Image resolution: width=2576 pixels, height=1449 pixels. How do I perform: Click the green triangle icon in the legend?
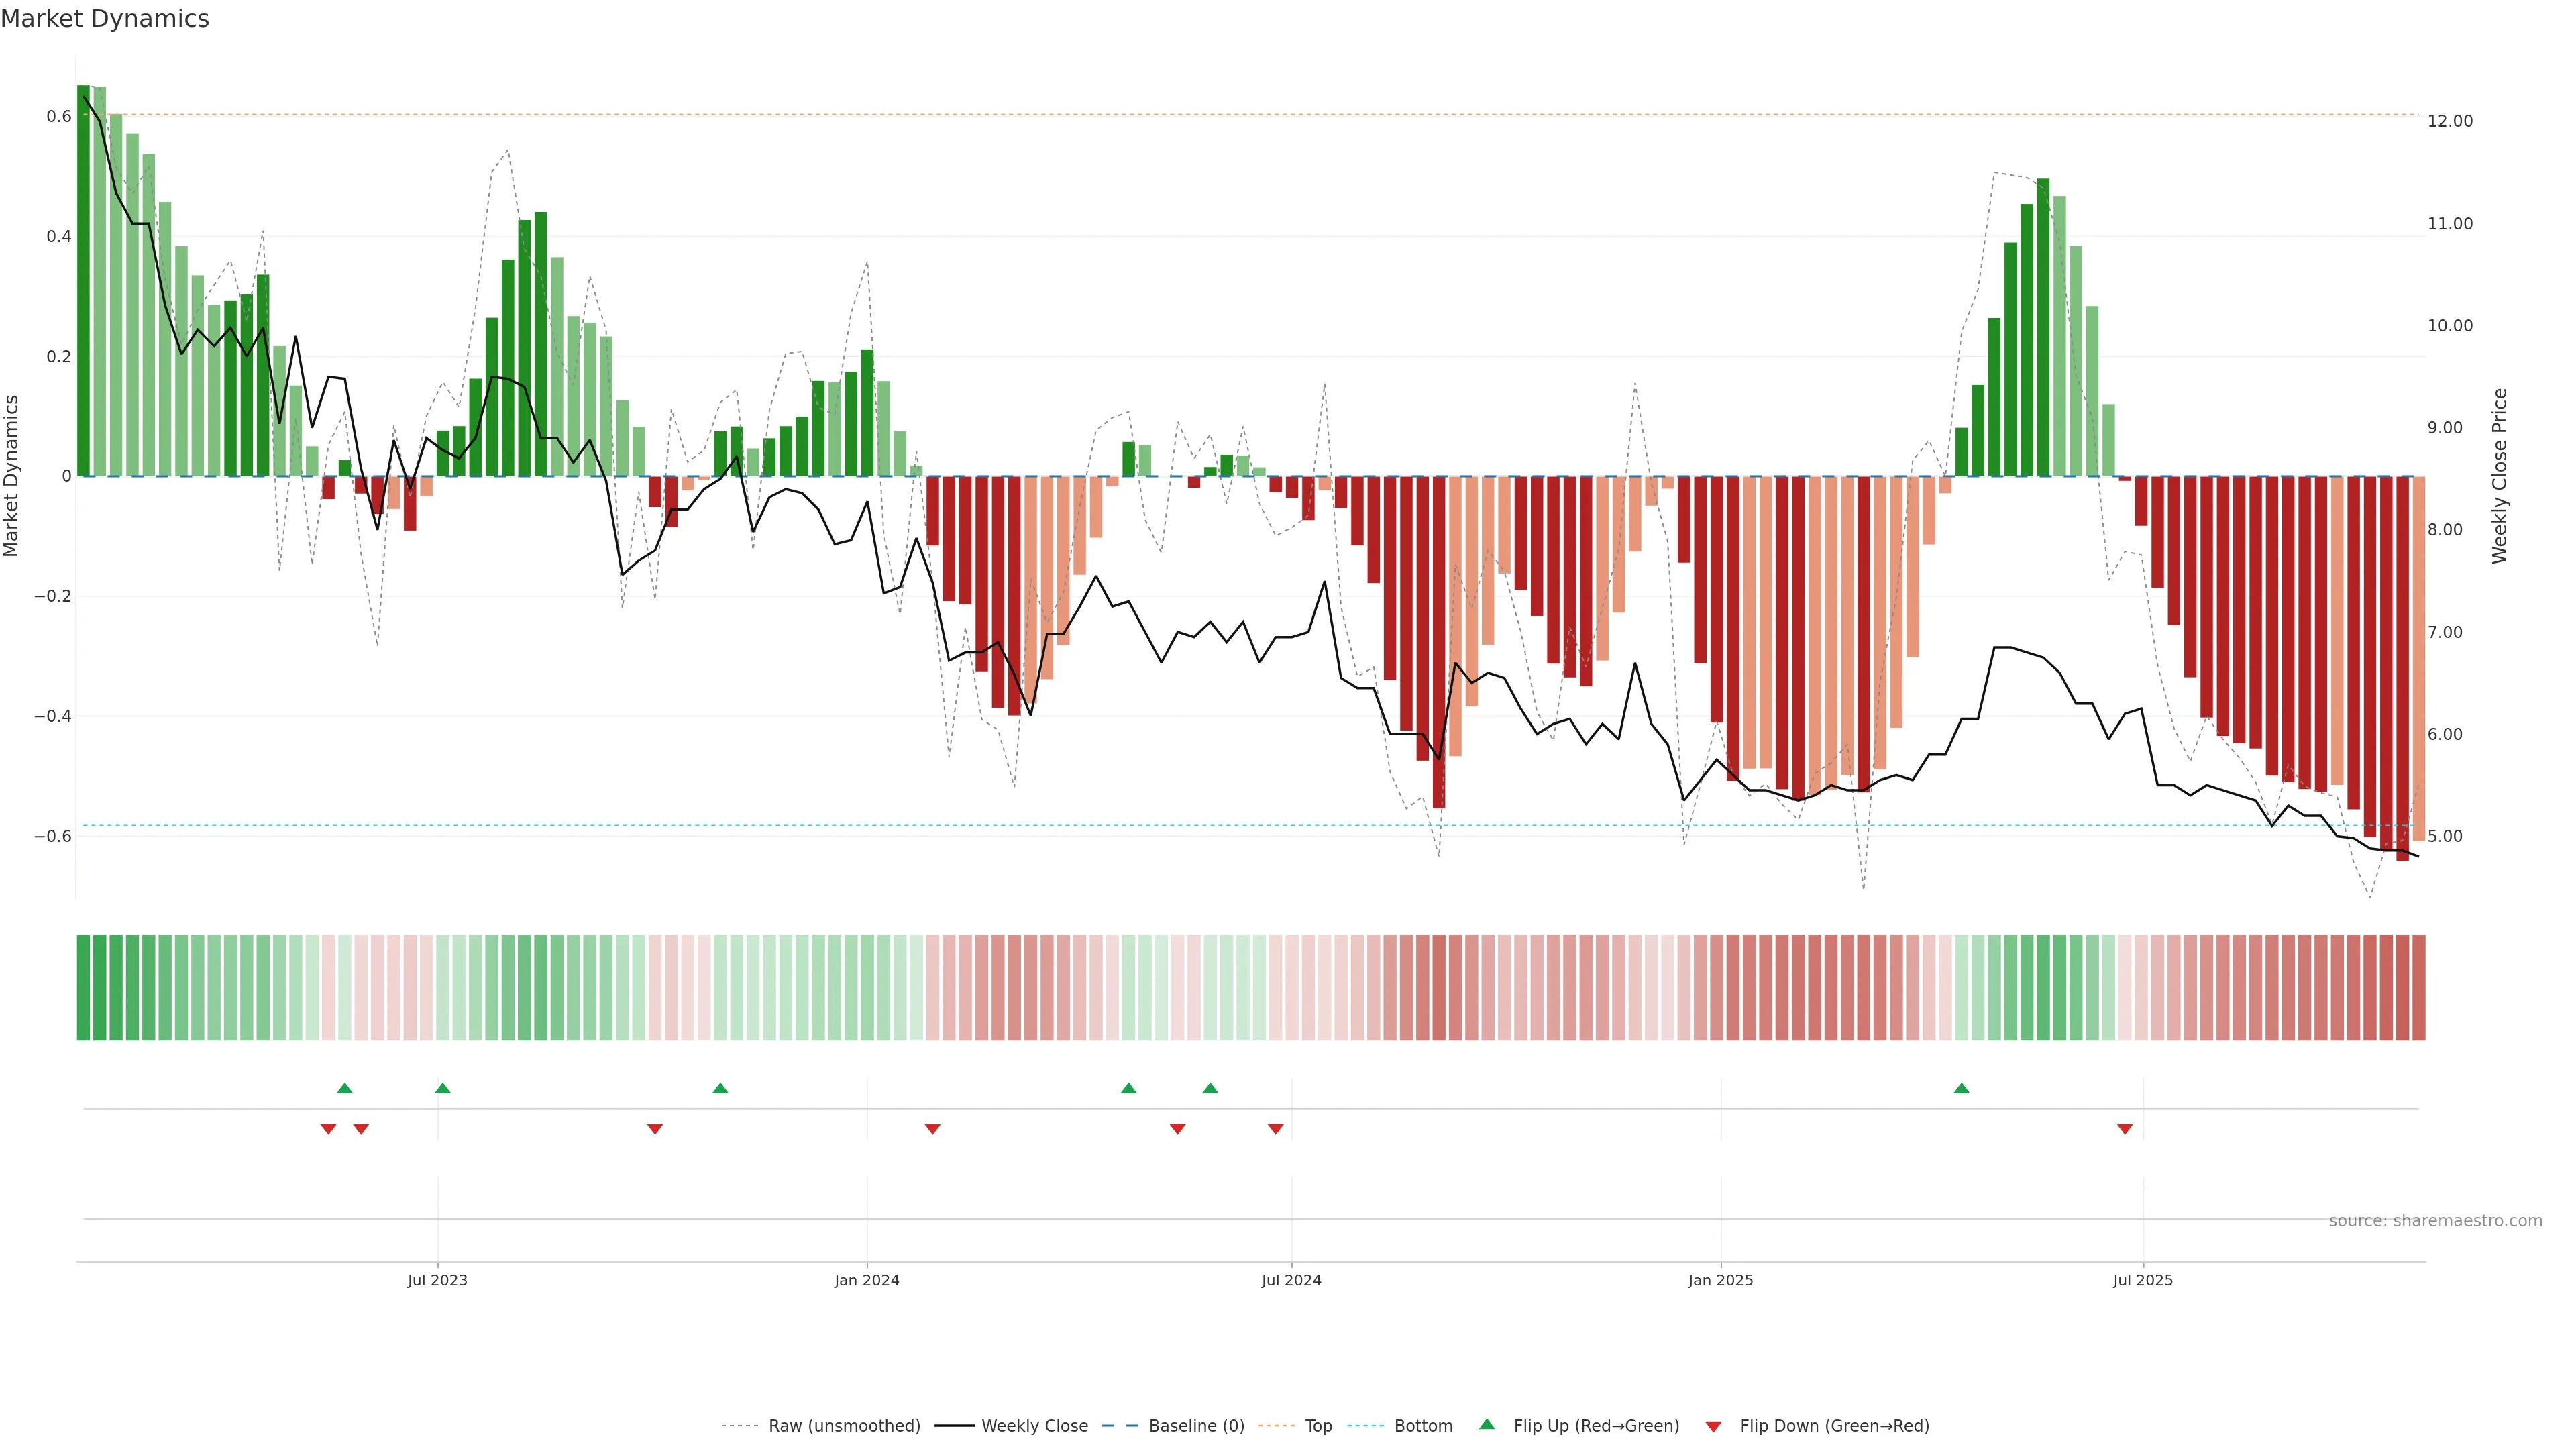1487,1424
